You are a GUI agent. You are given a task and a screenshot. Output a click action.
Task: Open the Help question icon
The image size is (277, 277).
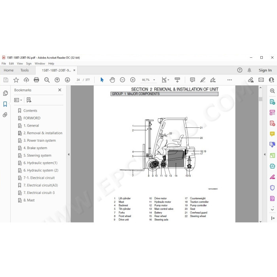coord(240,70)
